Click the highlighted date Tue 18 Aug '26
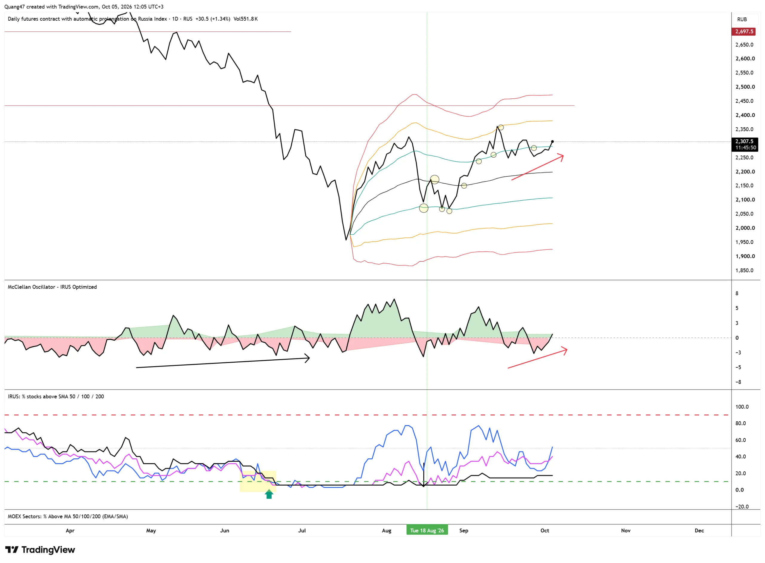This screenshot has width=765, height=563. [427, 530]
